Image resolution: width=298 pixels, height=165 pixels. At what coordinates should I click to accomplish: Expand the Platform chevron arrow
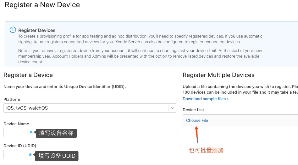point(172,108)
